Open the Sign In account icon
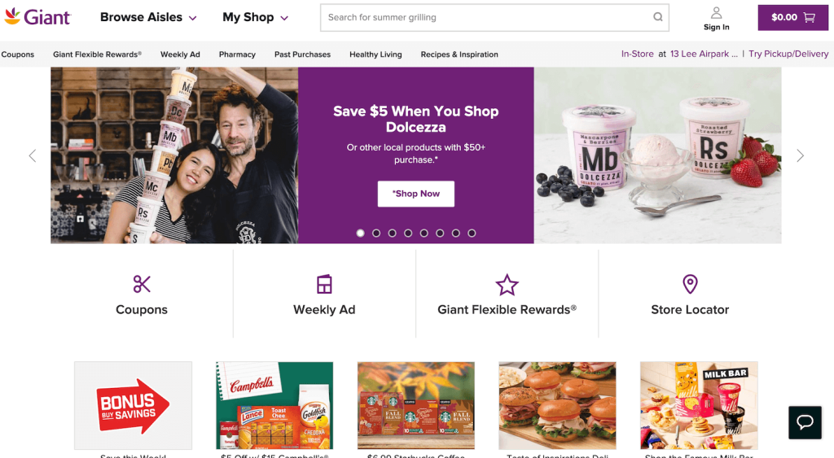Image resolution: width=834 pixels, height=458 pixels. pyautogui.click(x=716, y=13)
